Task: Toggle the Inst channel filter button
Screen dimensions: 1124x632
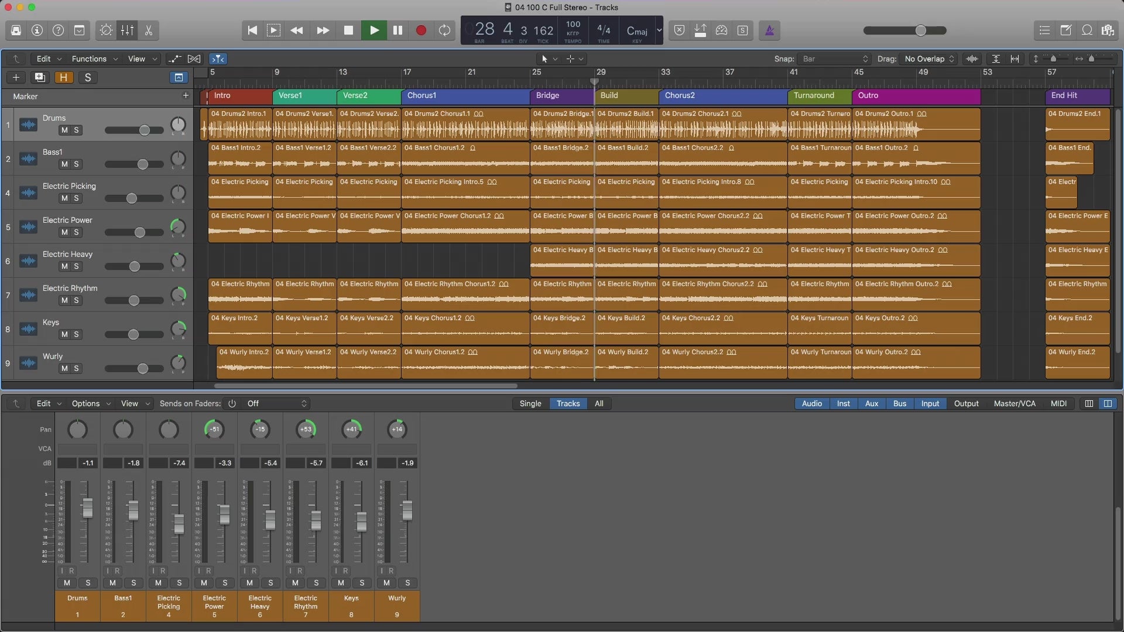Action: click(x=843, y=403)
